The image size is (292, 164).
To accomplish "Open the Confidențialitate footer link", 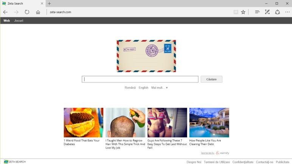I will pos(243,162).
